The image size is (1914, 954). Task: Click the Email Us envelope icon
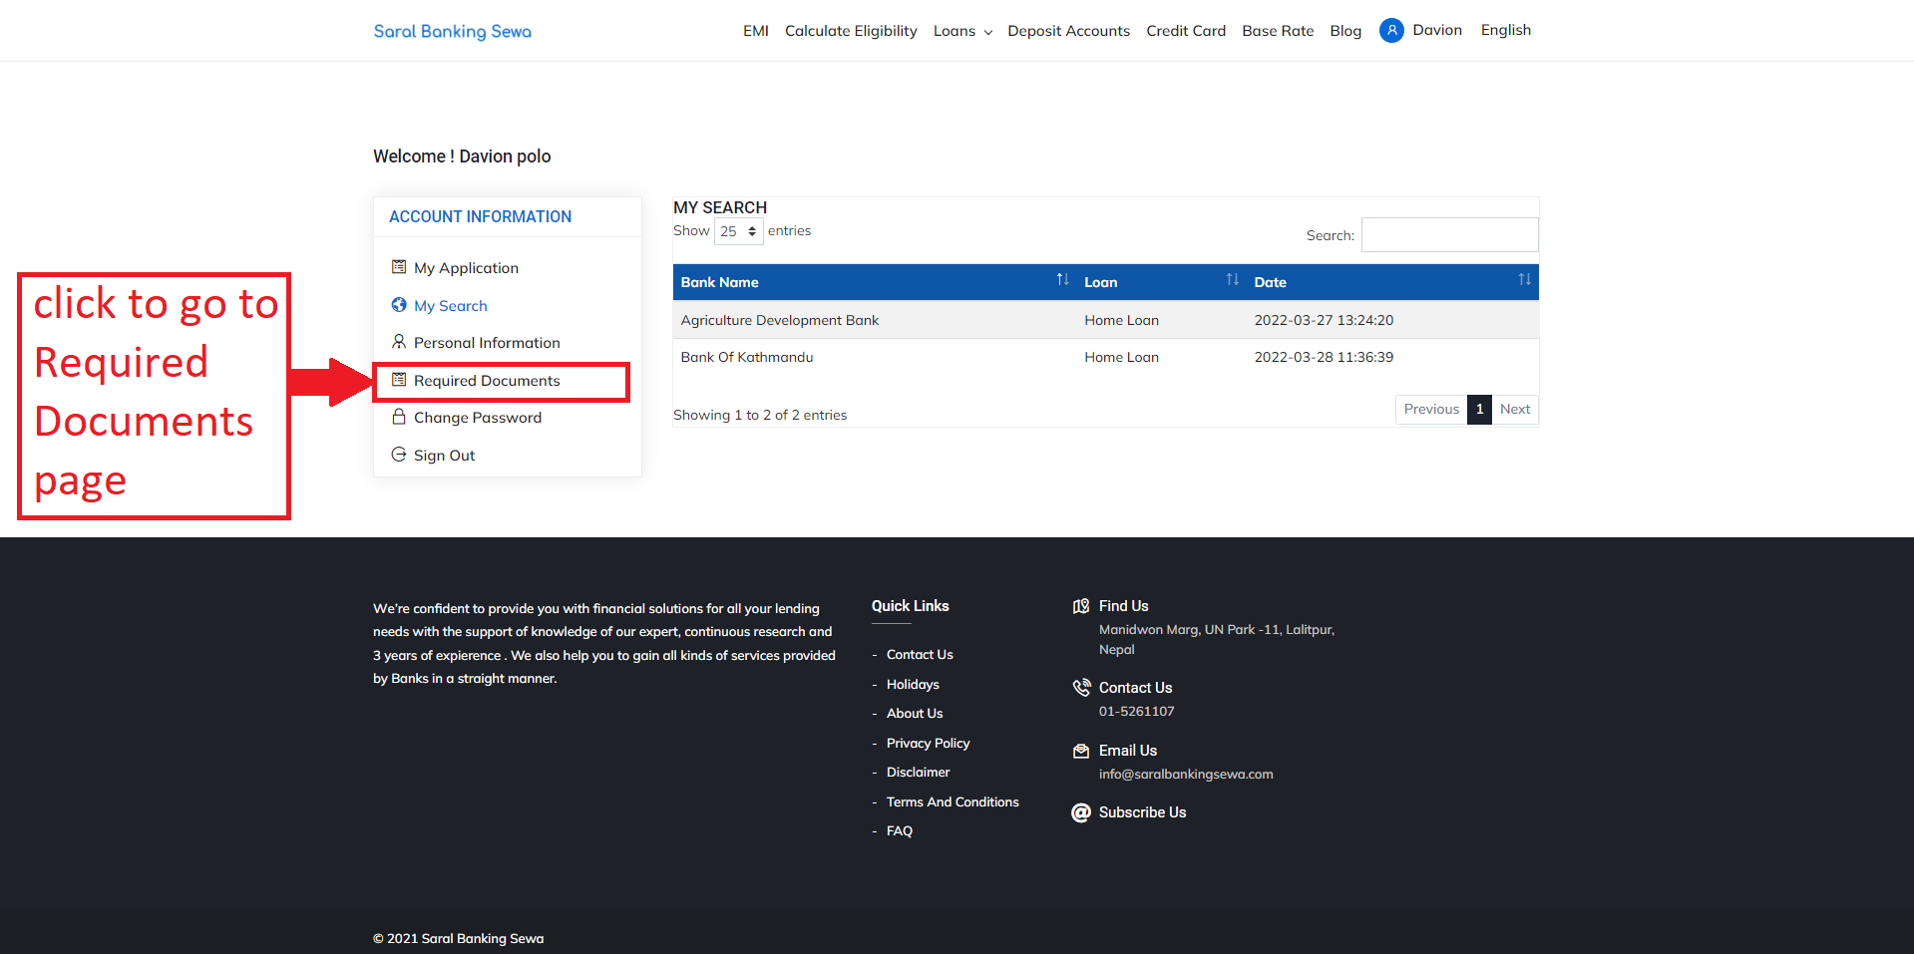click(1081, 751)
